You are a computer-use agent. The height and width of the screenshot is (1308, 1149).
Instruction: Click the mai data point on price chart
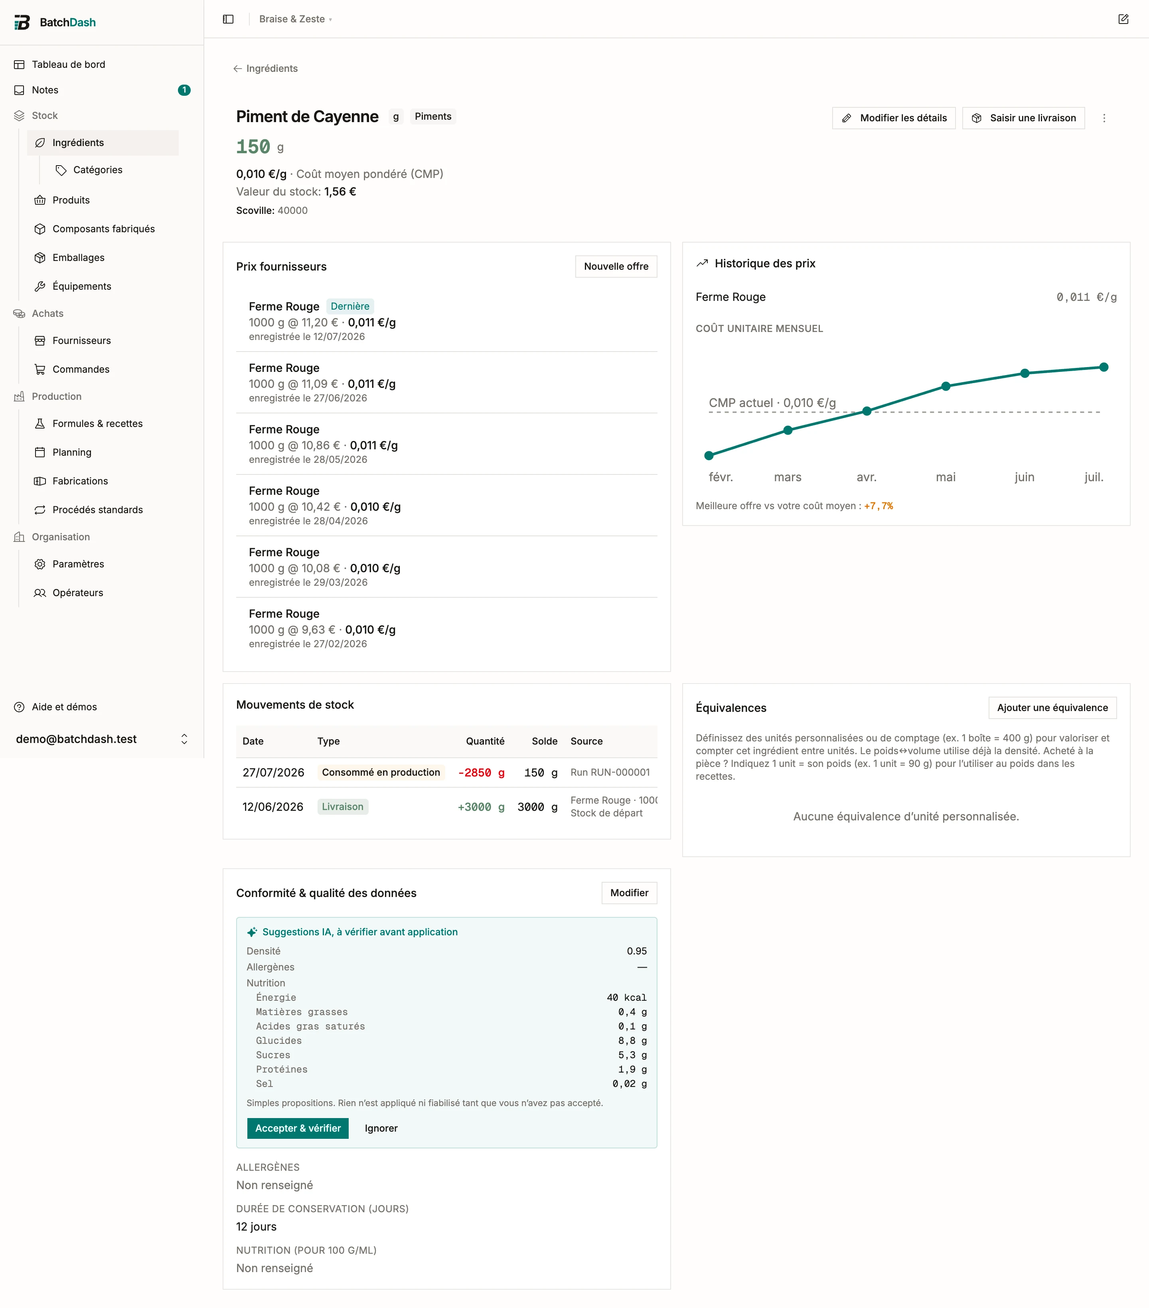(x=946, y=387)
